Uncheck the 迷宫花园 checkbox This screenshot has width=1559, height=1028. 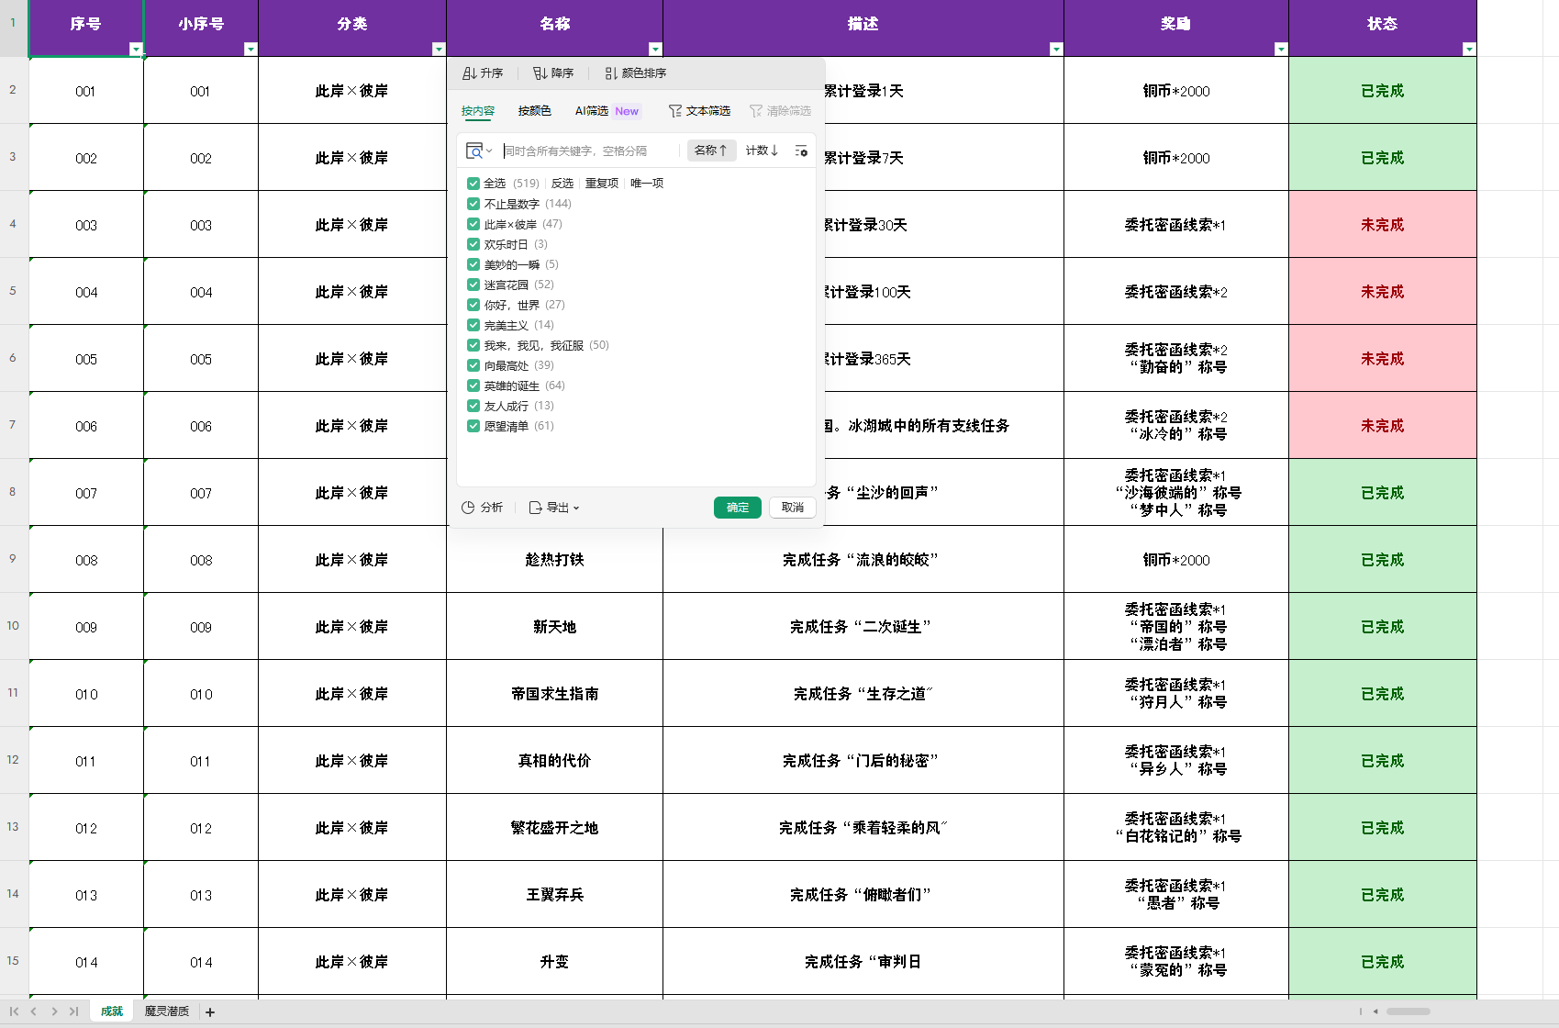(473, 285)
